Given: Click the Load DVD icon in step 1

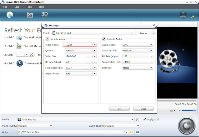Looking at the screenshot, I should point(19,37).
